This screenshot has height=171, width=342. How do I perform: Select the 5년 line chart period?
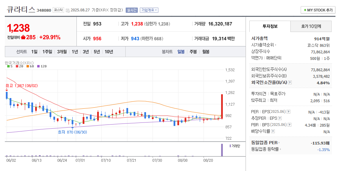tap(97, 52)
